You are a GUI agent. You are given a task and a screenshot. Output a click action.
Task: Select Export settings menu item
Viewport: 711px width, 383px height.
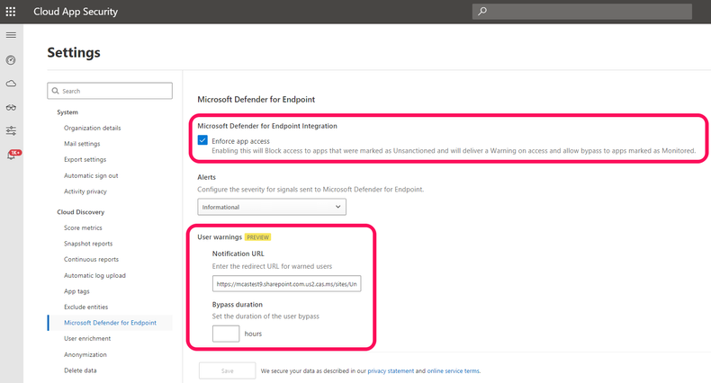pyautogui.click(x=85, y=159)
